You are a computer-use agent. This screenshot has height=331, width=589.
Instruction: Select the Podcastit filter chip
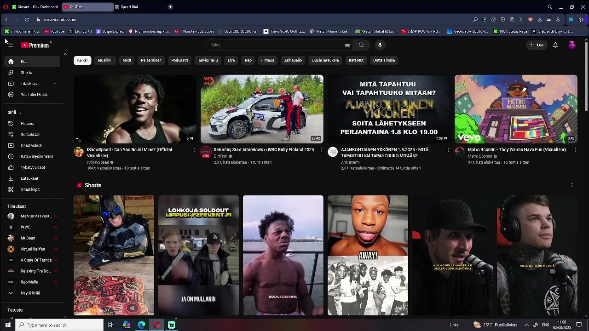(x=179, y=60)
